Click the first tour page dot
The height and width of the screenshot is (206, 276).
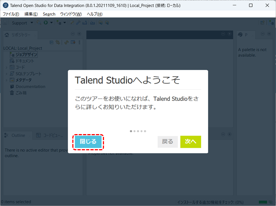point(131,131)
